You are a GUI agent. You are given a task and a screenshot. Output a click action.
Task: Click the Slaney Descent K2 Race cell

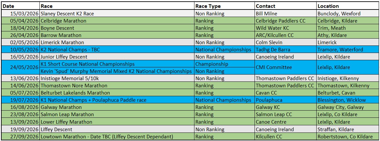(x=117, y=14)
